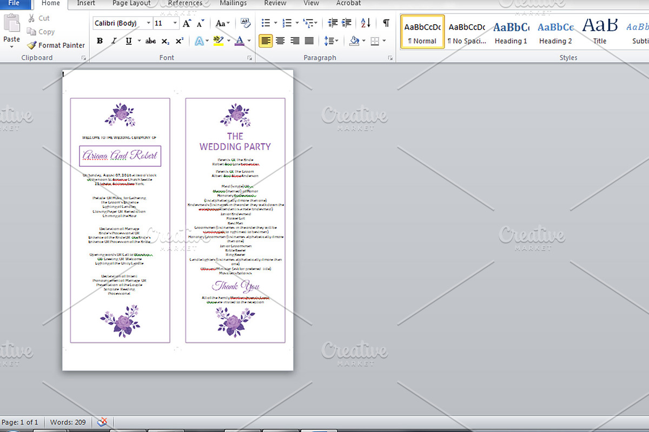The width and height of the screenshot is (649, 432).
Task: Align text right
Action: point(295,41)
